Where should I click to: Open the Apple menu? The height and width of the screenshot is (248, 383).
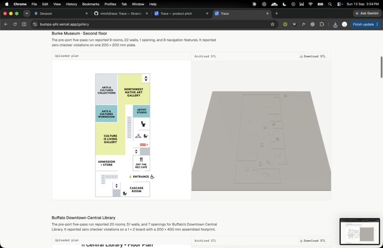pyautogui.click(x=7, y=4)
